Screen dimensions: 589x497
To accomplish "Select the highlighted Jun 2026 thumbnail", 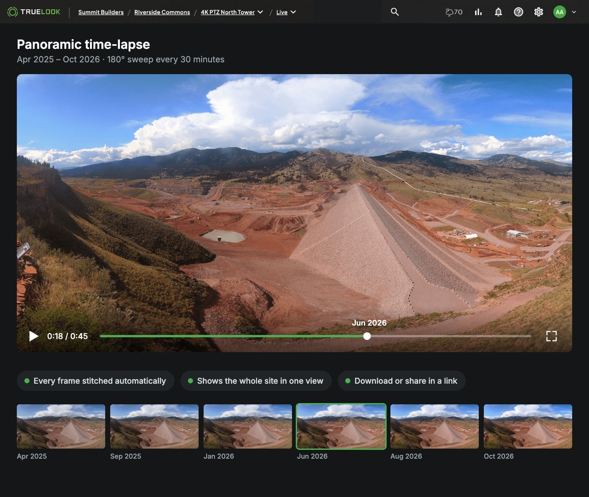I will point(341,426).
